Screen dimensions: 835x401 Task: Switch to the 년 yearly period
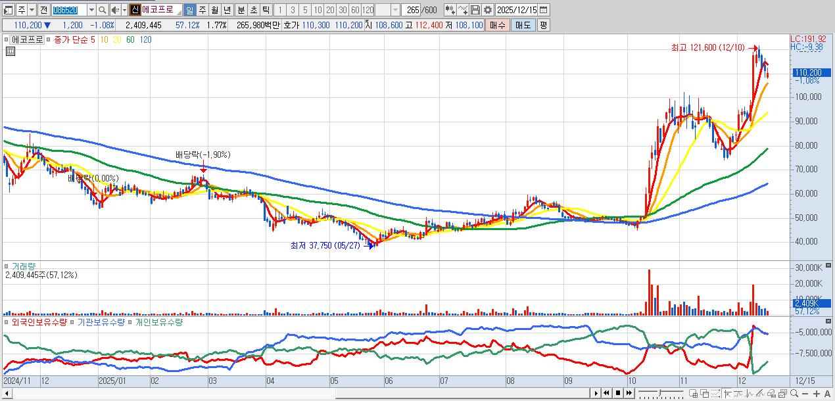click(x=227, y=10)
